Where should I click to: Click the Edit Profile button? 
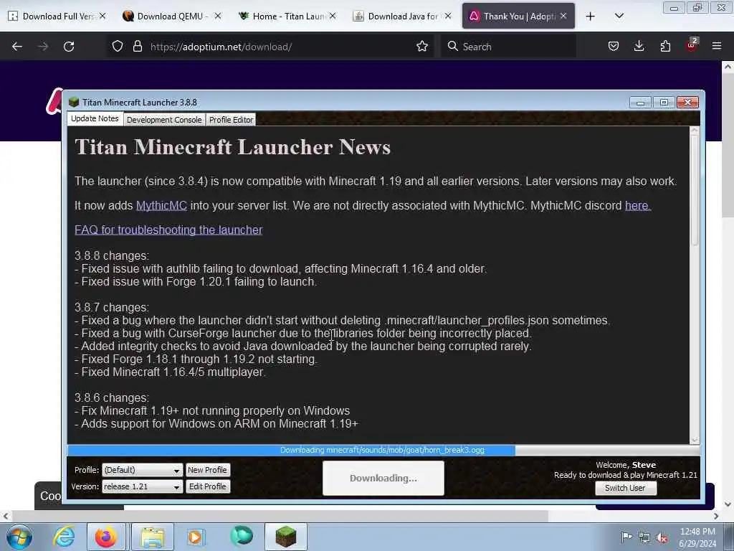tap(207, 487)
